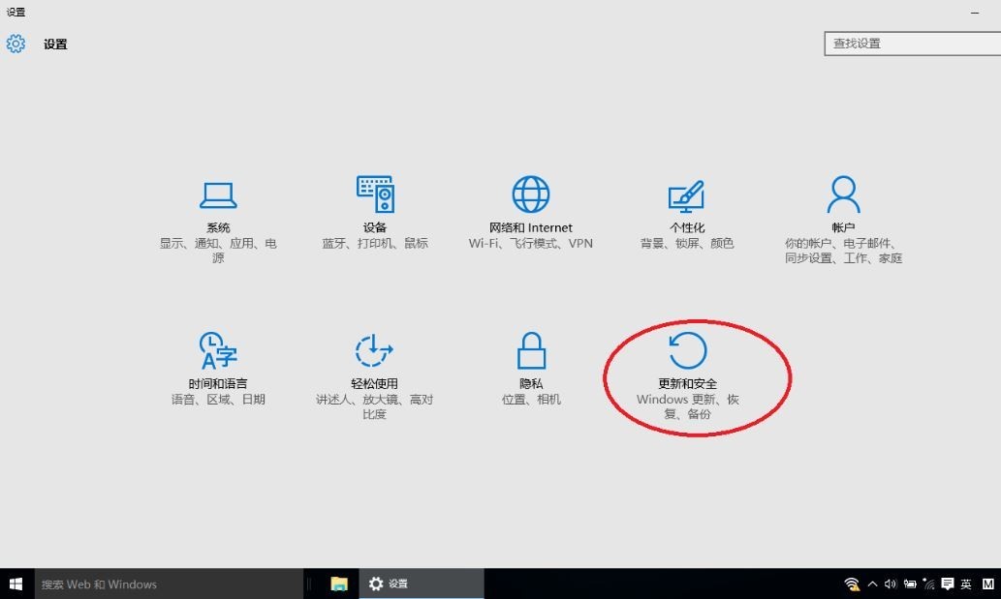Open the Windows Start menu
This screenshot has width=1001, height=599.
(x=16, y=584)
